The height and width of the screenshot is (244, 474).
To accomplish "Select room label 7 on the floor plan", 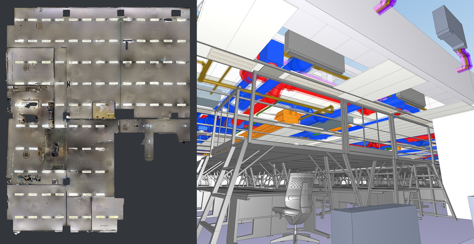I will click(77, 112).
